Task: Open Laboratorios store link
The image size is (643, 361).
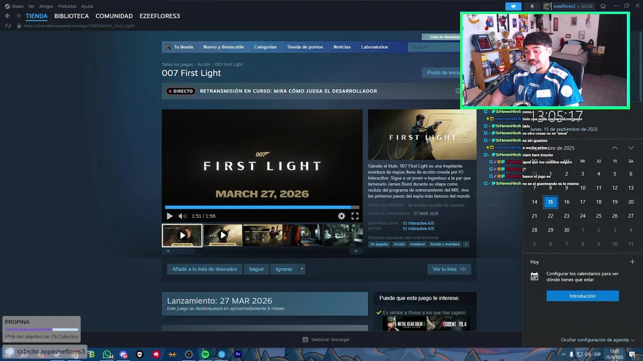Action: [375, 47]
